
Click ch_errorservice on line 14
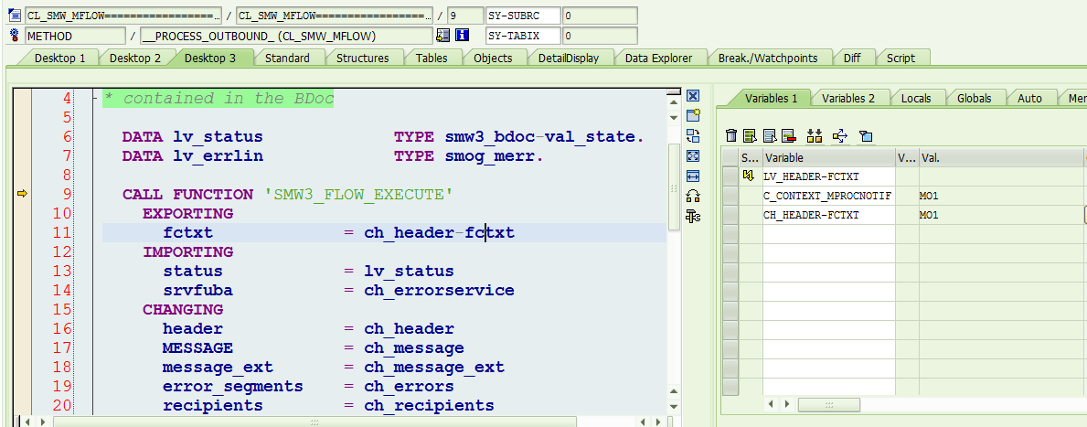[440, 291]
